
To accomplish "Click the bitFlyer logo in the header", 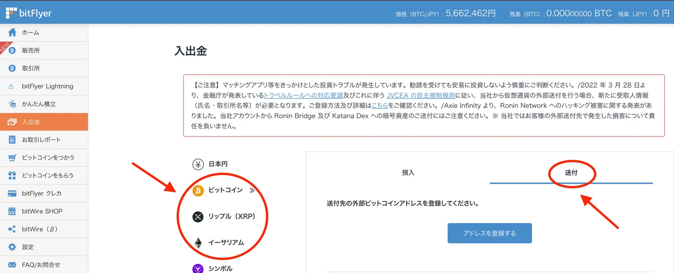I will [x=29, y=13].
